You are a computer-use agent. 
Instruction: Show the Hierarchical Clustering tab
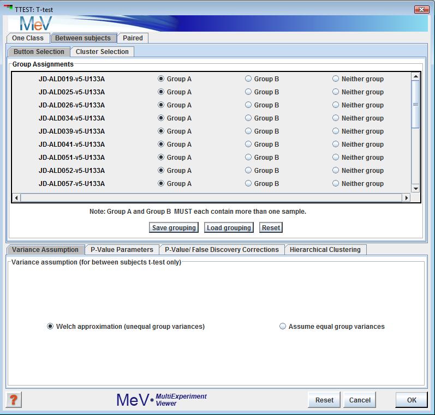[x=325, y=250]
